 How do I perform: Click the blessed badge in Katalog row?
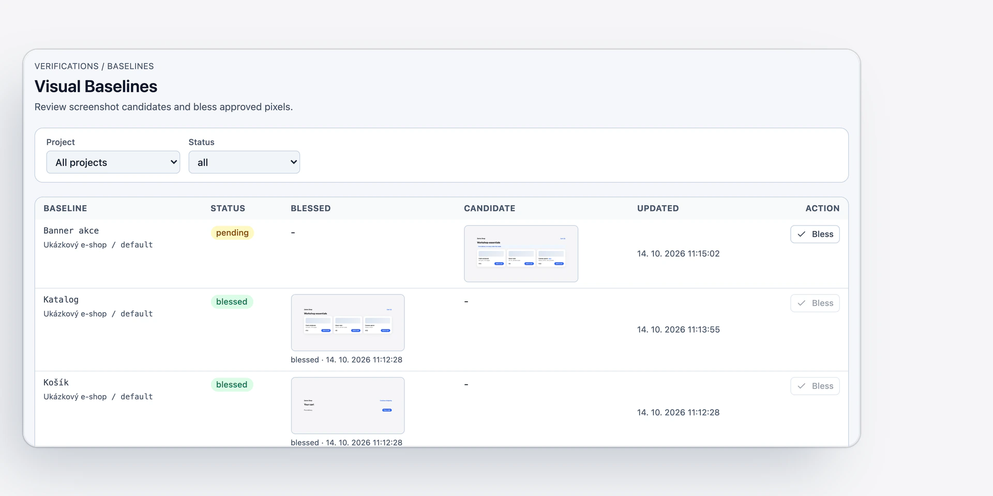pos(232,302)
